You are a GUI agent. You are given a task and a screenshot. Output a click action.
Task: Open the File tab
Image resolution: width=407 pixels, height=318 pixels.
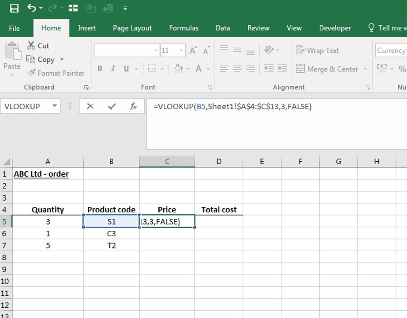(x=14, y=28)
